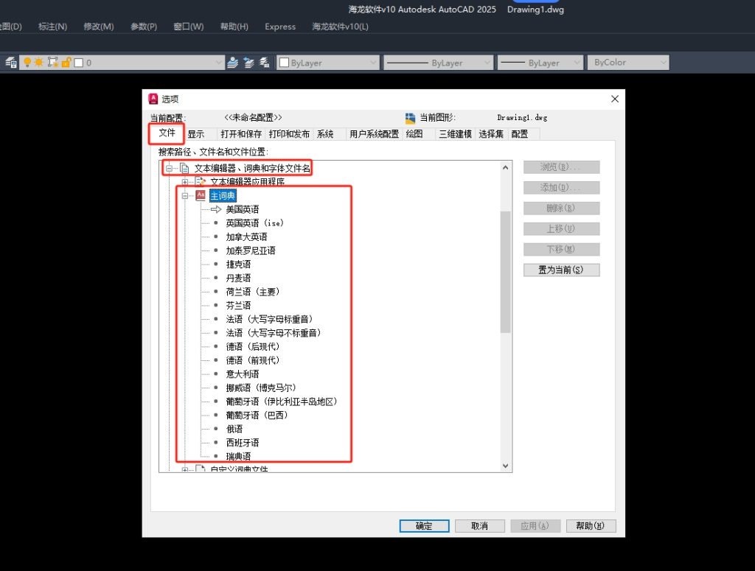Viewport: 755px width, 571px height.
Task: Select 加泰罗尼亚语 dictionary
Action: point(251,251)
